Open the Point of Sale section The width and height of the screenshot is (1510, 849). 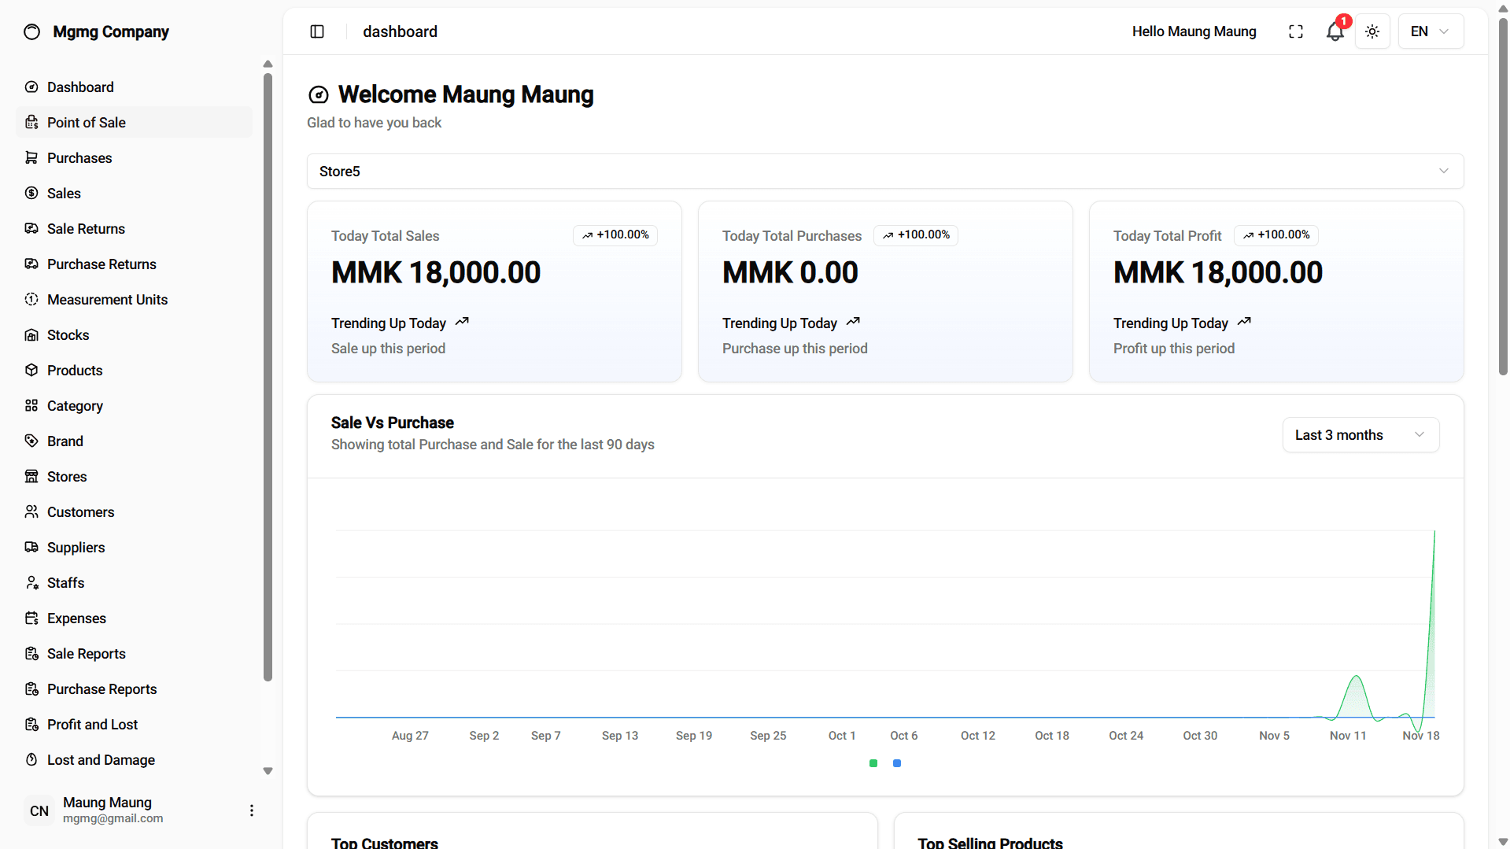pos(85,122)
